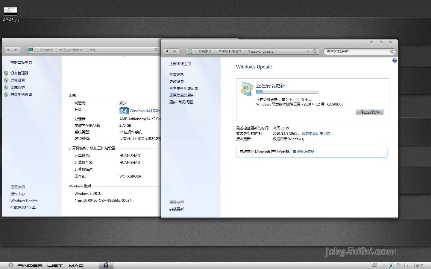Click shield icon beside 设备管理器
Image resolution: width=431 pixels, height=269 pixels.
6,73
